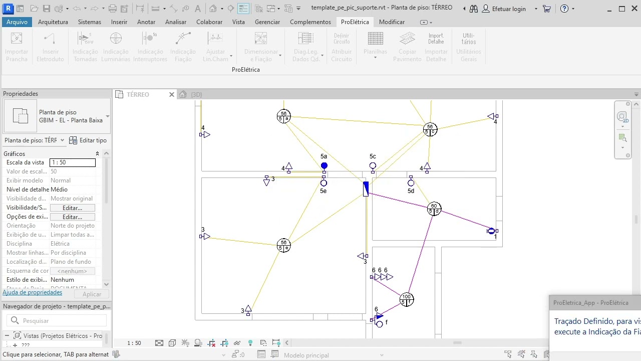Image resolution: width=641 pixels, height=361 pixels.
Task: Close the TÉRREO view tab
Action: 172,94
